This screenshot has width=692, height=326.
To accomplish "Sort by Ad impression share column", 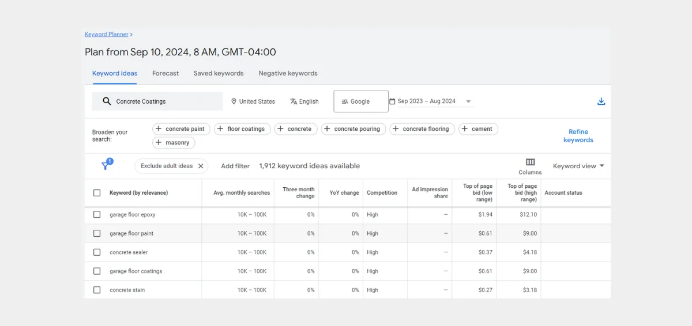I will [430, 193].
